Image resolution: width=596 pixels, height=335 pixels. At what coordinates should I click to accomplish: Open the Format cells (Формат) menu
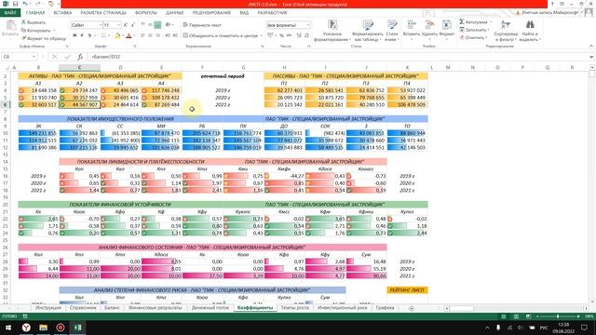pos(447,29)
